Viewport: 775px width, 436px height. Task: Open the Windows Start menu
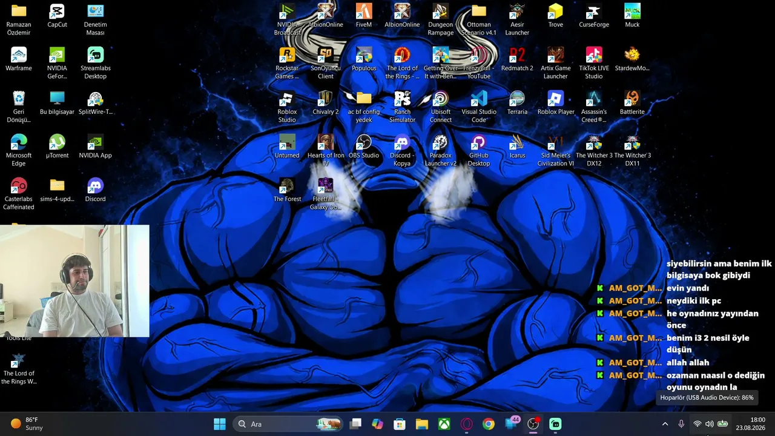click(220, 424)
